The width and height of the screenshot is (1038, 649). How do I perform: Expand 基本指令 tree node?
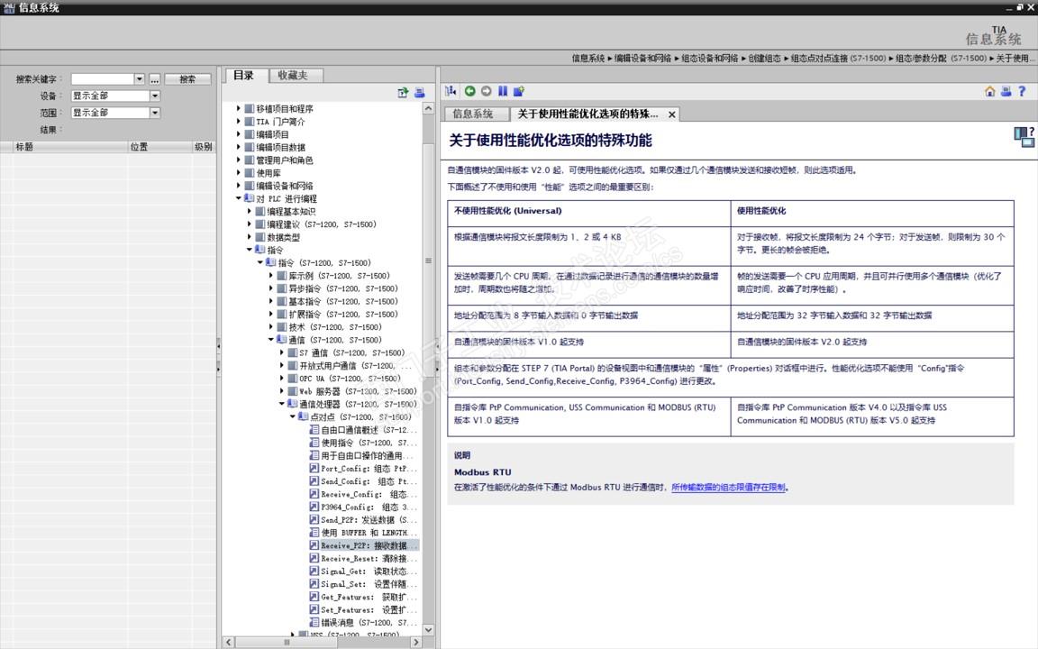[270, 301]
